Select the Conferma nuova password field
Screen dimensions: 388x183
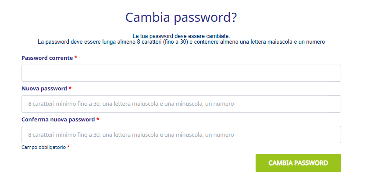point(181,135)
